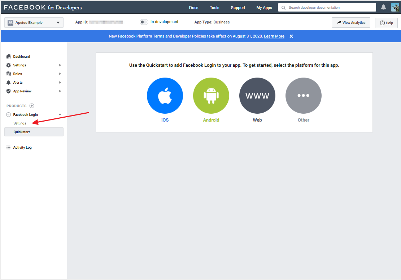The height and width of the screenshot is (280, 401).
Task: Click the Android text label
Action: (x=211, y=120)
